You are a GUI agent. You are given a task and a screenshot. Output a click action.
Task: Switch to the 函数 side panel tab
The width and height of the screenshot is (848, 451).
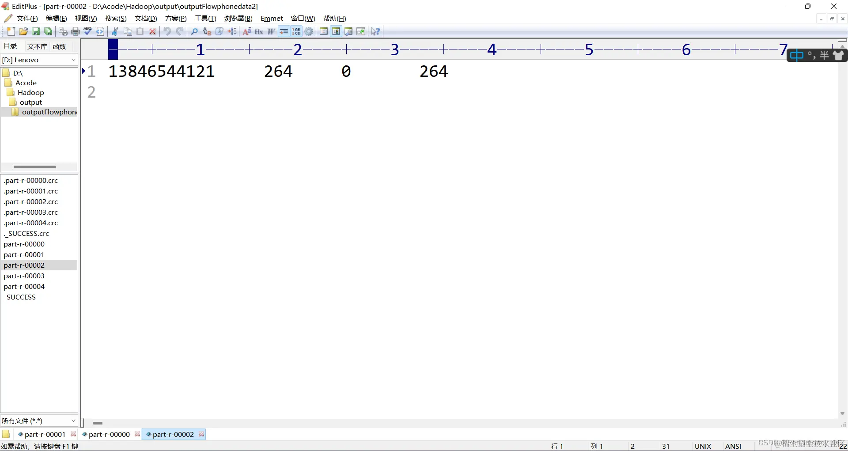pos(59,46)
